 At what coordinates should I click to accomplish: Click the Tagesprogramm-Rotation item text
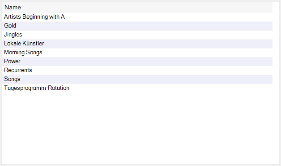37,88
